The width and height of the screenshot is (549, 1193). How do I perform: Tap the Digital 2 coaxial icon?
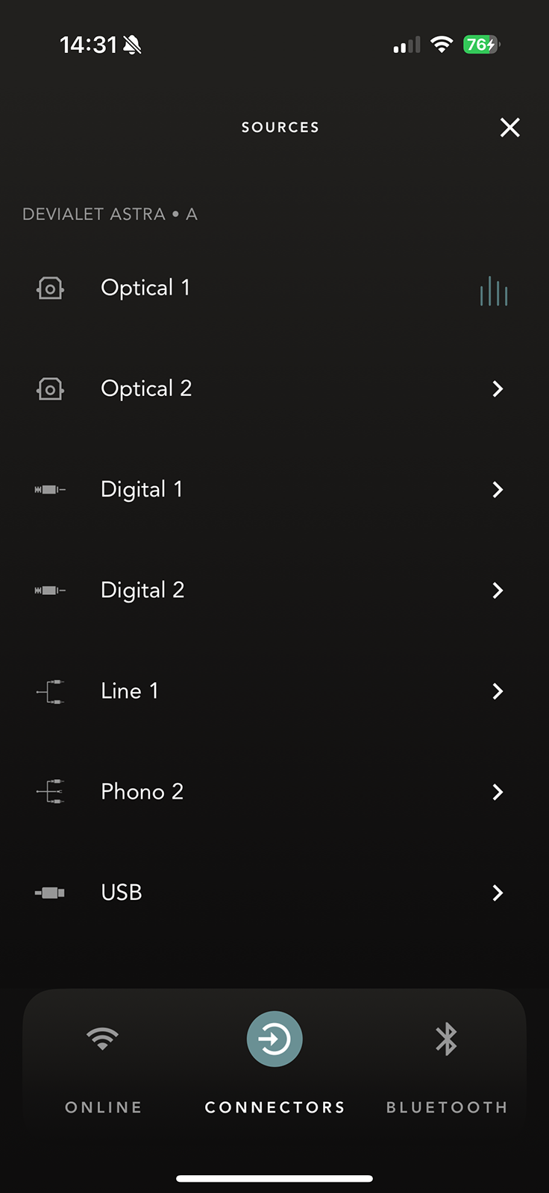coord(50,591)
